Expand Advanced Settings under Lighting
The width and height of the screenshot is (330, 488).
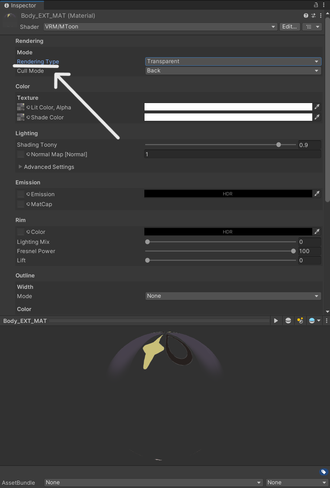coord(21,167)
